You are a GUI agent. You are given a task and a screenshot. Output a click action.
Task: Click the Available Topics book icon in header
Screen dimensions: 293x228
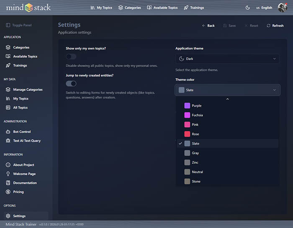[x=149, y=8]
